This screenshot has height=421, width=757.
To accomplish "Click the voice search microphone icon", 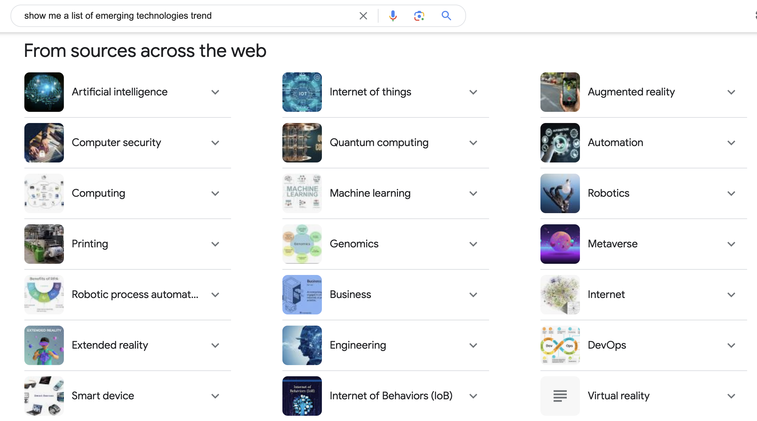I will click(393, 15).
